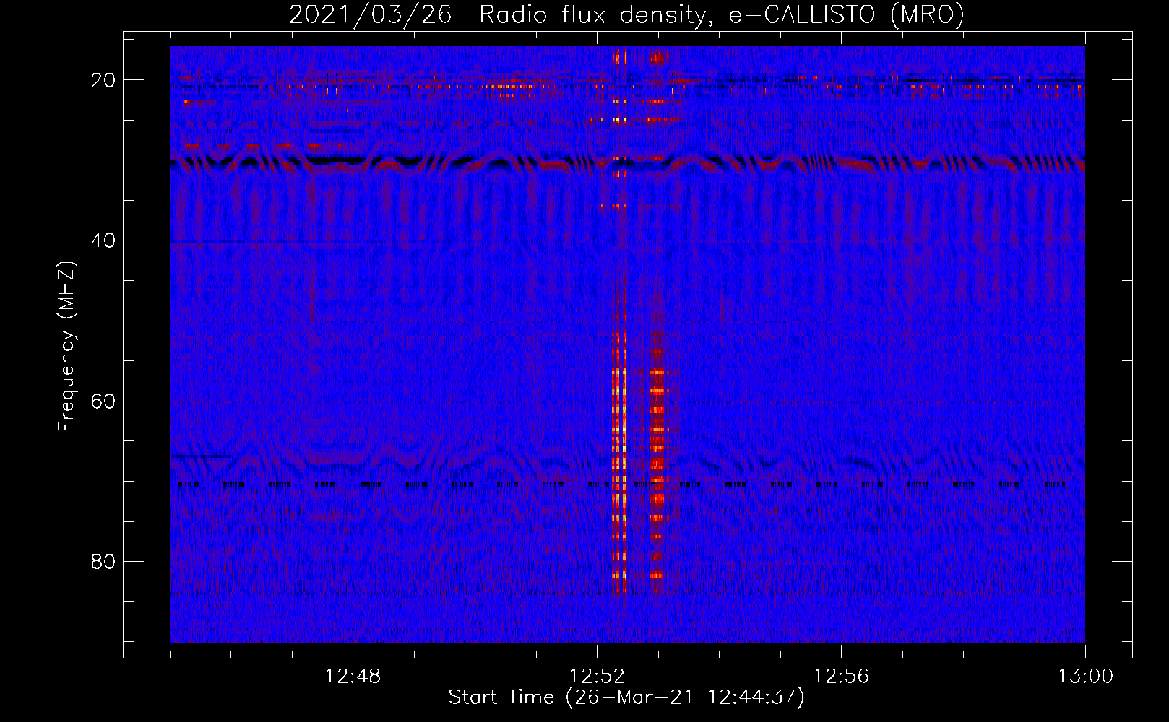Screen dimensions: 1169x722
Task: Click the title text 'Radio flux density, e-CALLISTO (MRO)'
Action: [x=722, y=15]
